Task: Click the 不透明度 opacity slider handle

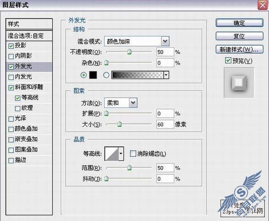Action: 130,52
